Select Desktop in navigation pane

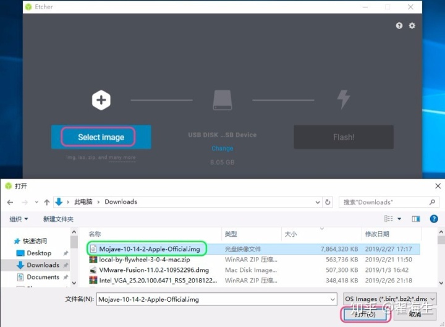[39, 253]
